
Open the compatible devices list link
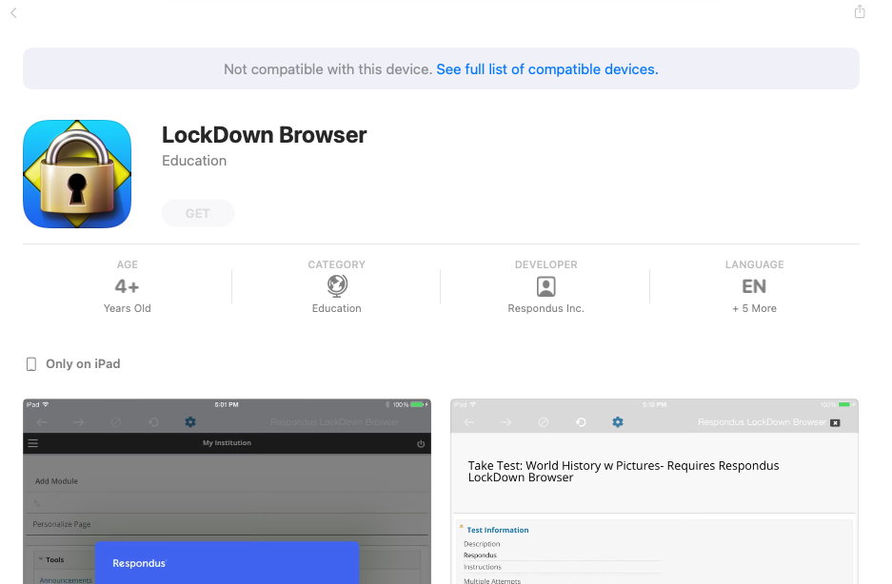point(546,69)
